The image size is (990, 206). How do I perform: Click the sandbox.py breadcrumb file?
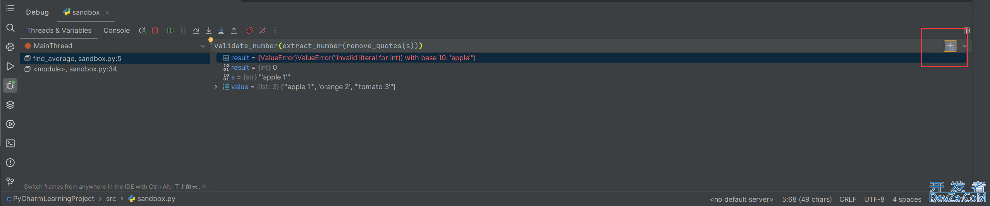pos(152,199)
